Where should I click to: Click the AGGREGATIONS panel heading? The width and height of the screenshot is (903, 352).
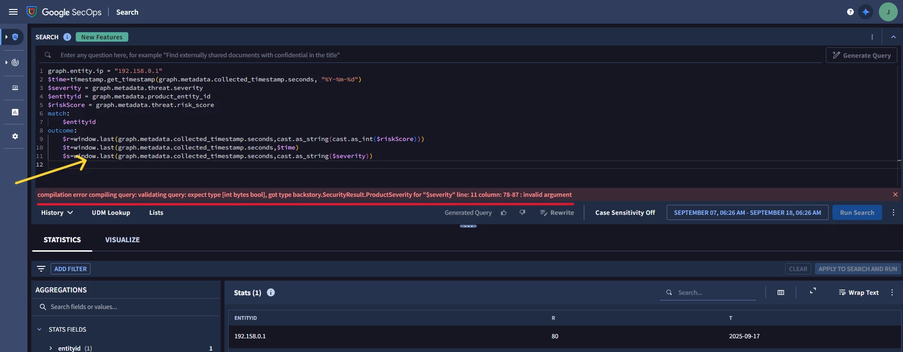point(61,290)
